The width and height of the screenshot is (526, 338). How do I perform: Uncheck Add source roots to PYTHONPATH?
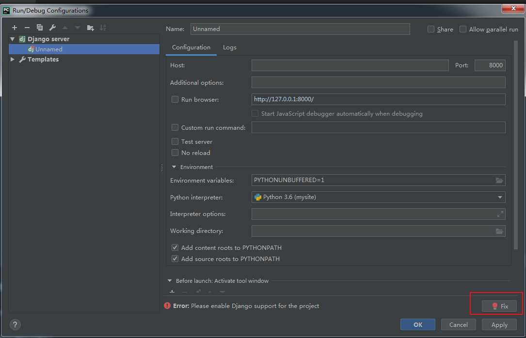pyautogui.click(x=175, y=259)
